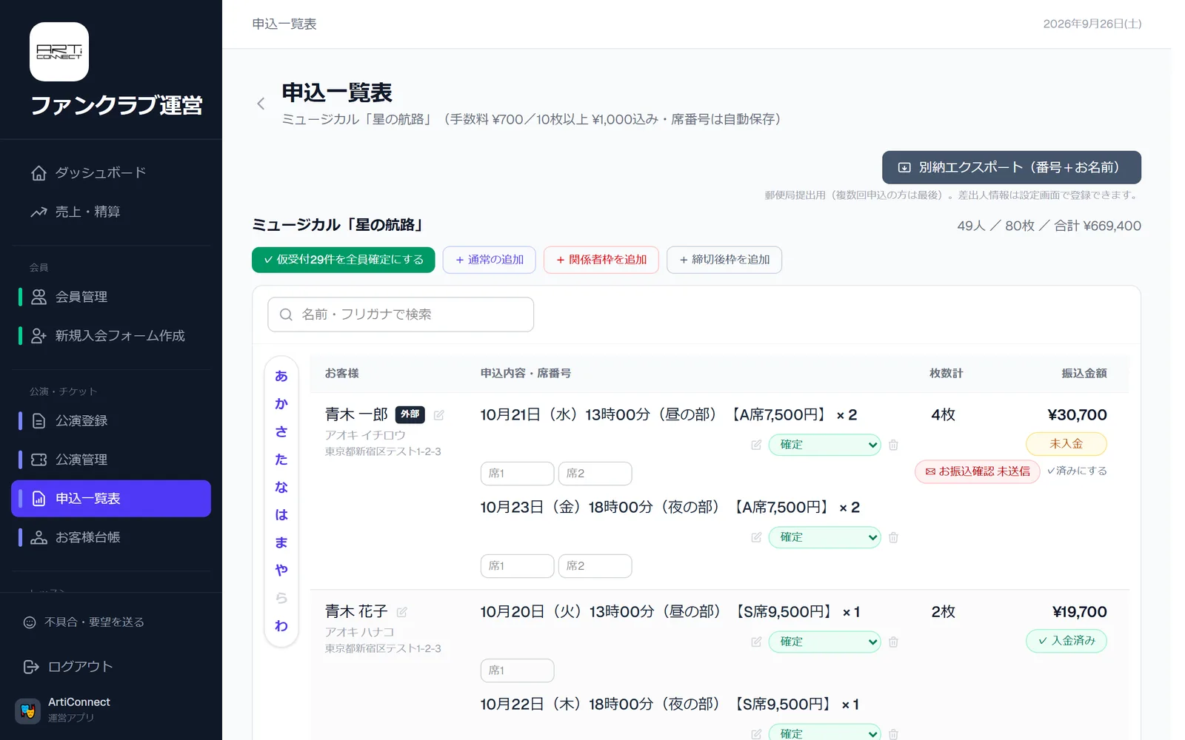The width and height of the screenshot is (1185, 740).
Task: Click ✓済みにする link
Action: point(1077,471)
